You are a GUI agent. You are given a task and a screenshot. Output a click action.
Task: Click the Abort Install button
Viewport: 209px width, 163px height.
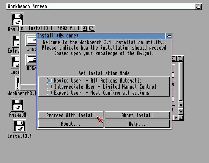(x=137, y=115)
